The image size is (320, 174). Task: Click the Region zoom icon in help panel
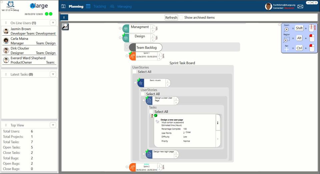[286, 40]
